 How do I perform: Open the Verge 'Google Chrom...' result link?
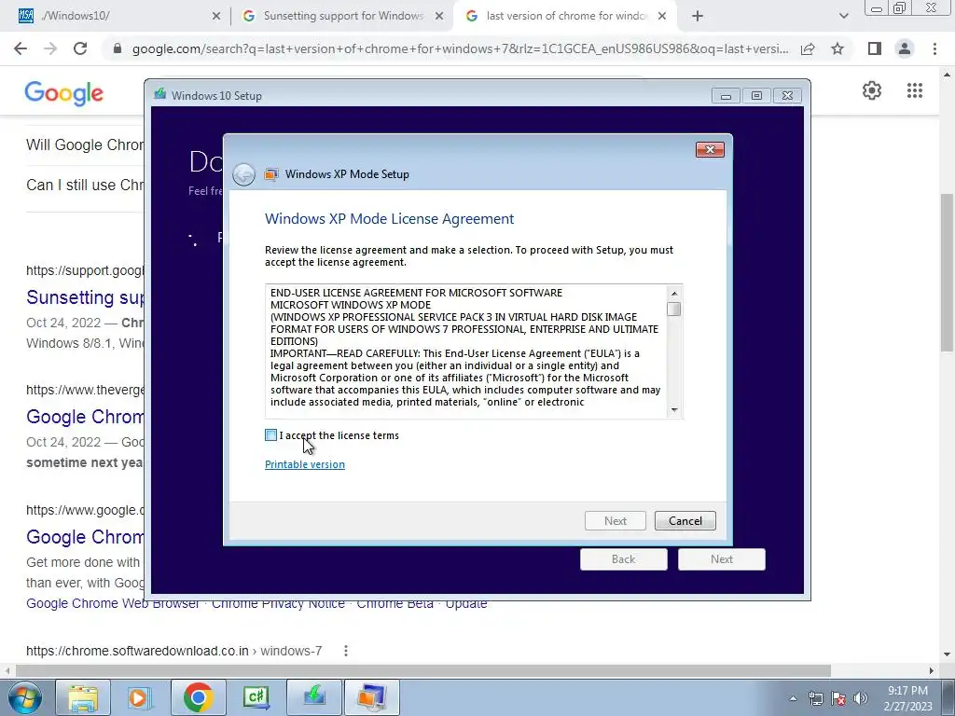(85, 417)
